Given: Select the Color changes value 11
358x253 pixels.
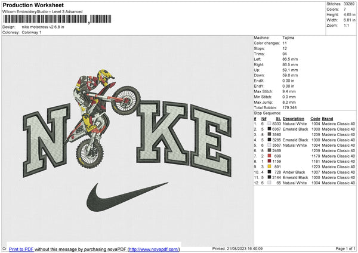Looking at the screenshot, I should 285,43.
